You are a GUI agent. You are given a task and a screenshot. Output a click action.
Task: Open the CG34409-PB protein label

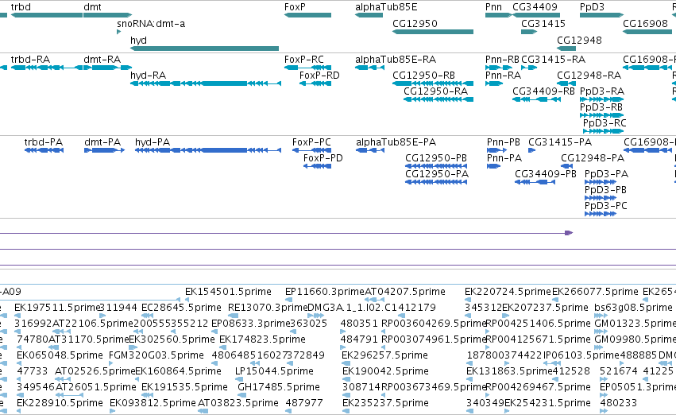click(x=546, y=174)
